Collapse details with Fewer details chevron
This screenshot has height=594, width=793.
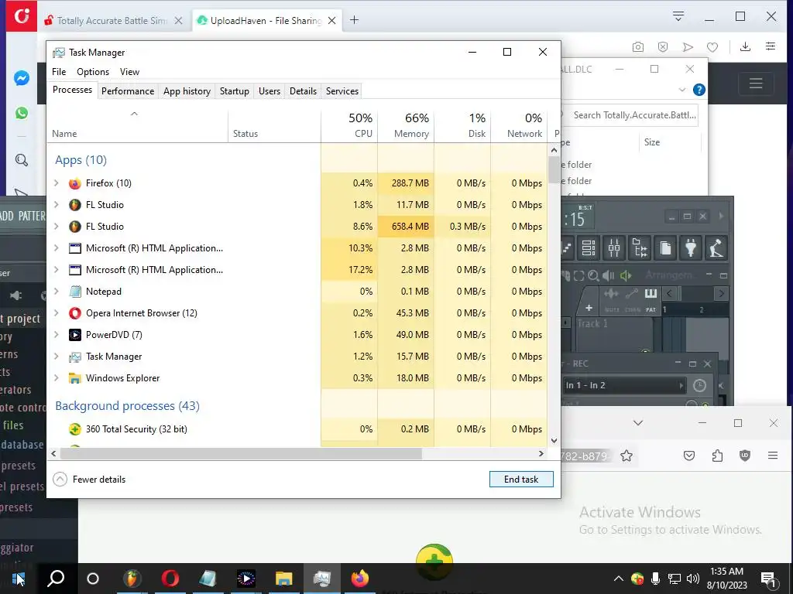[x=60, y=479]
